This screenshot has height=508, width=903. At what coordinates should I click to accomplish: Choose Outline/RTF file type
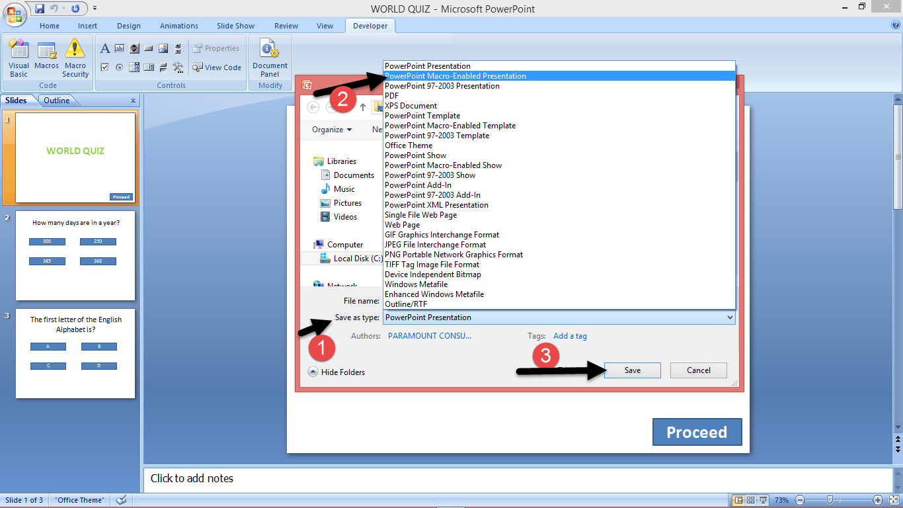coord(559,304)
